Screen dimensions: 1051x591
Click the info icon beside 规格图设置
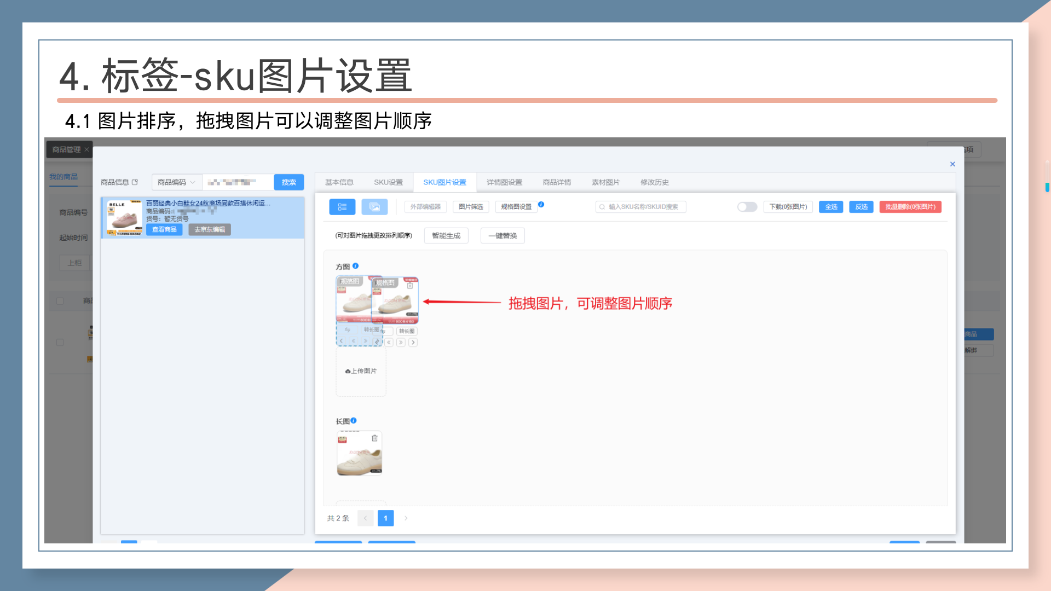tap(541, 205)
